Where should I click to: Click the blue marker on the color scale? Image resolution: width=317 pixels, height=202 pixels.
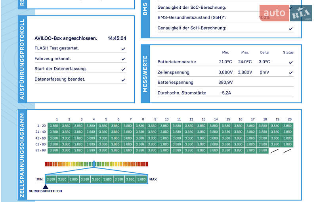coord(94,163)
